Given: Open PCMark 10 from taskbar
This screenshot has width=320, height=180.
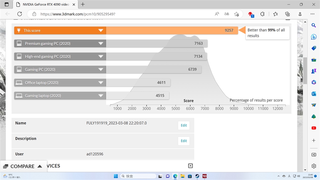Looking at the screenshot, I should click(x=204, y=176).
